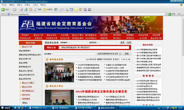
Task: Click the red Stop loading icon
Action: click(21, 9)
